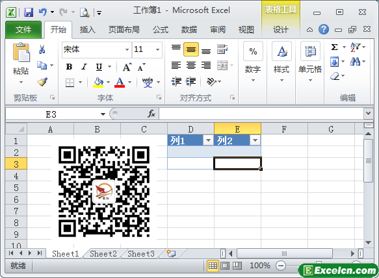The height and width of the screenshot is (278, 379).
Task: Increase font size with large A icon
Action: (x=127, y=67)
